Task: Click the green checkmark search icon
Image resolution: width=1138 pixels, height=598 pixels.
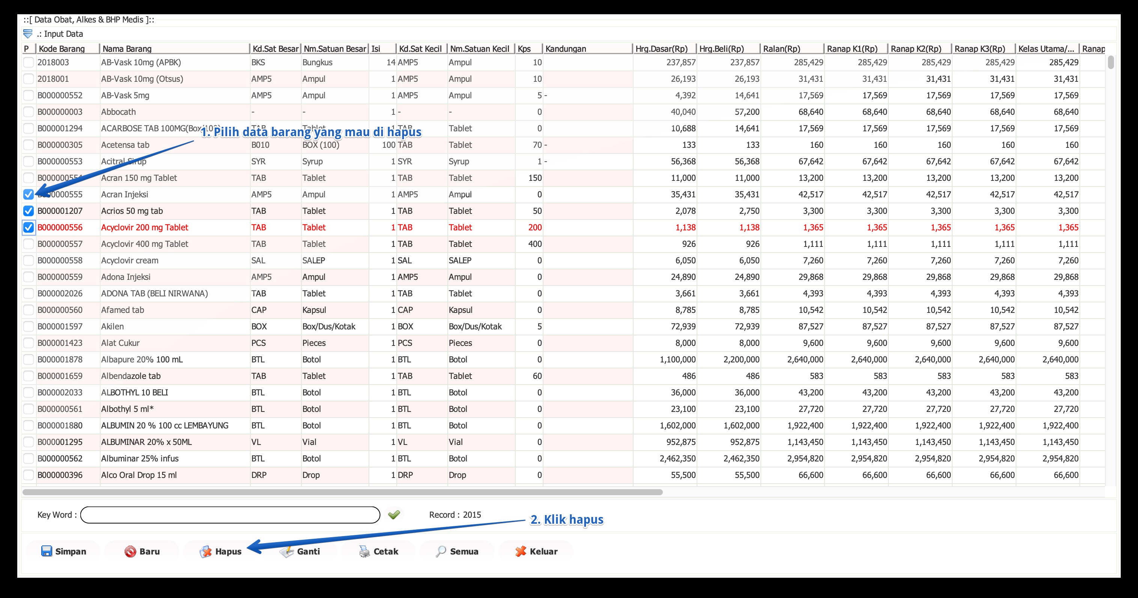Action: [x=394, y=514]
